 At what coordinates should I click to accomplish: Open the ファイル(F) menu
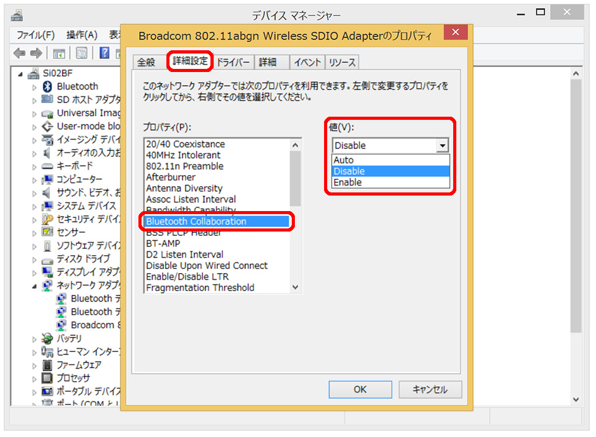point(35,35)
